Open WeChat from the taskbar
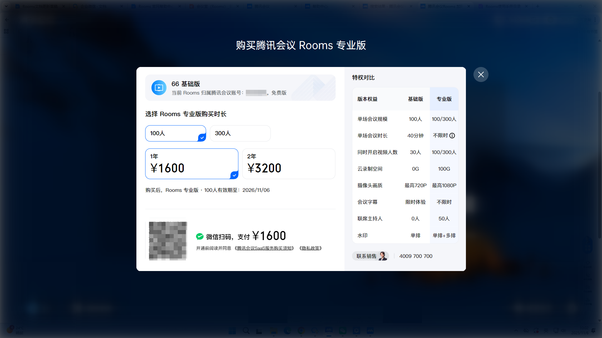 342,331
